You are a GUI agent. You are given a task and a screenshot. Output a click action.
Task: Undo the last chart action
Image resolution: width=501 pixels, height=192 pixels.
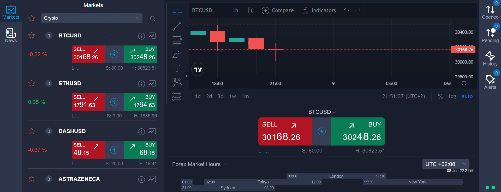click(x=347, y=10)
